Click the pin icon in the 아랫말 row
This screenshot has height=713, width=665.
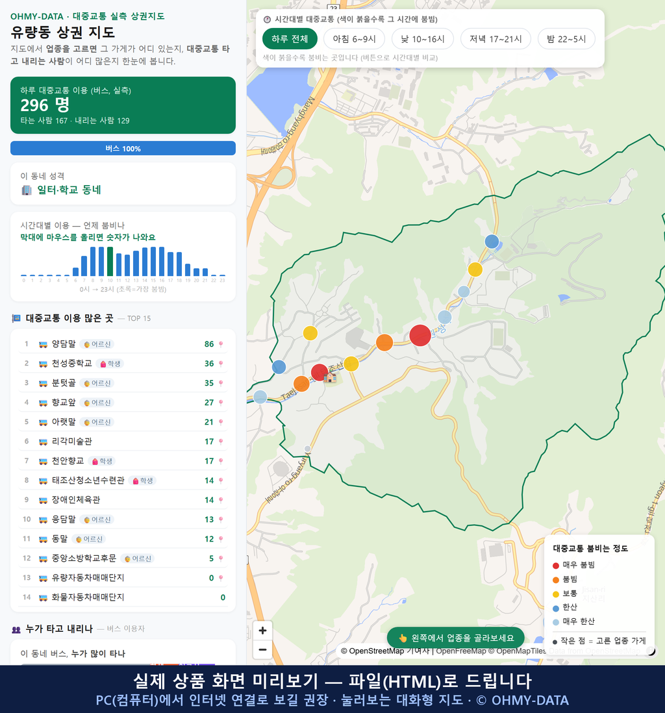tap(221, 423)
